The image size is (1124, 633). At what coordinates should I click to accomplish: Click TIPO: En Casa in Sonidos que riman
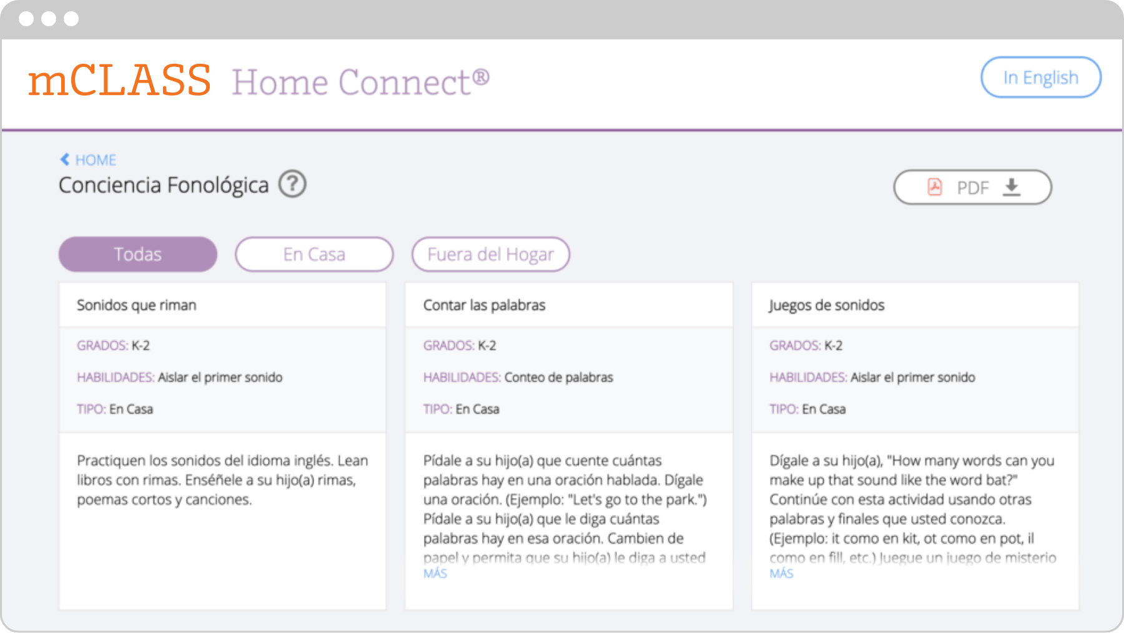pos(115,409)
